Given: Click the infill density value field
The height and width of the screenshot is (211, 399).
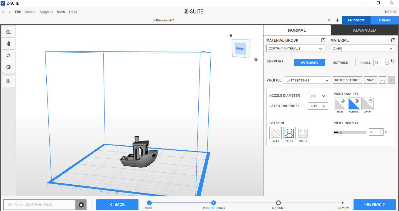Looking at the screenshot, I should pos(375,132).
